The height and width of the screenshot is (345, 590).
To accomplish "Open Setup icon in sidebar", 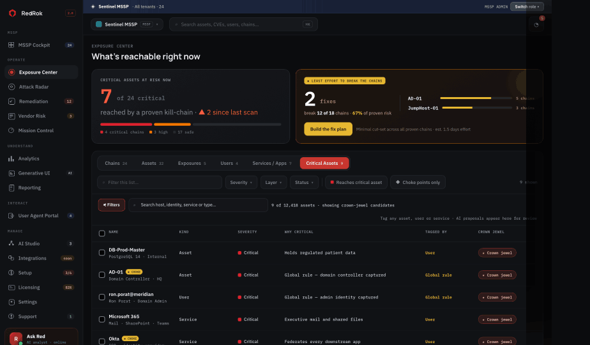I will pyautogui.click(x=11, y=273).
